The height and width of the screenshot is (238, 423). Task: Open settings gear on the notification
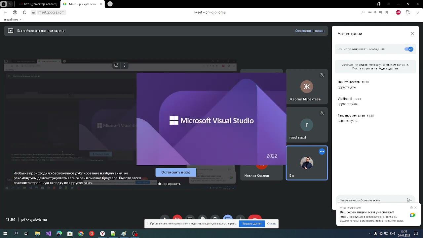click(x=411, y=208)
